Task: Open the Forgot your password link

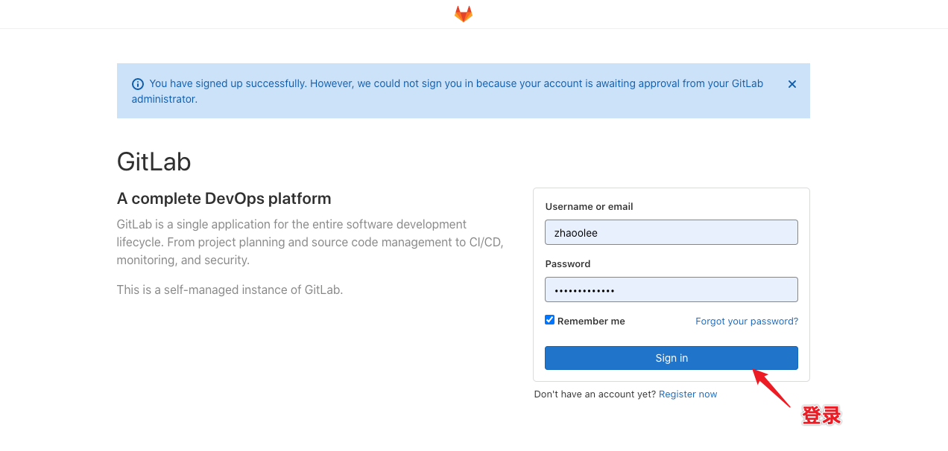Action: point(747,322)
